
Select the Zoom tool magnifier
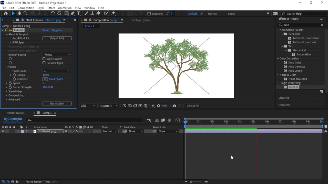[25, 14]
